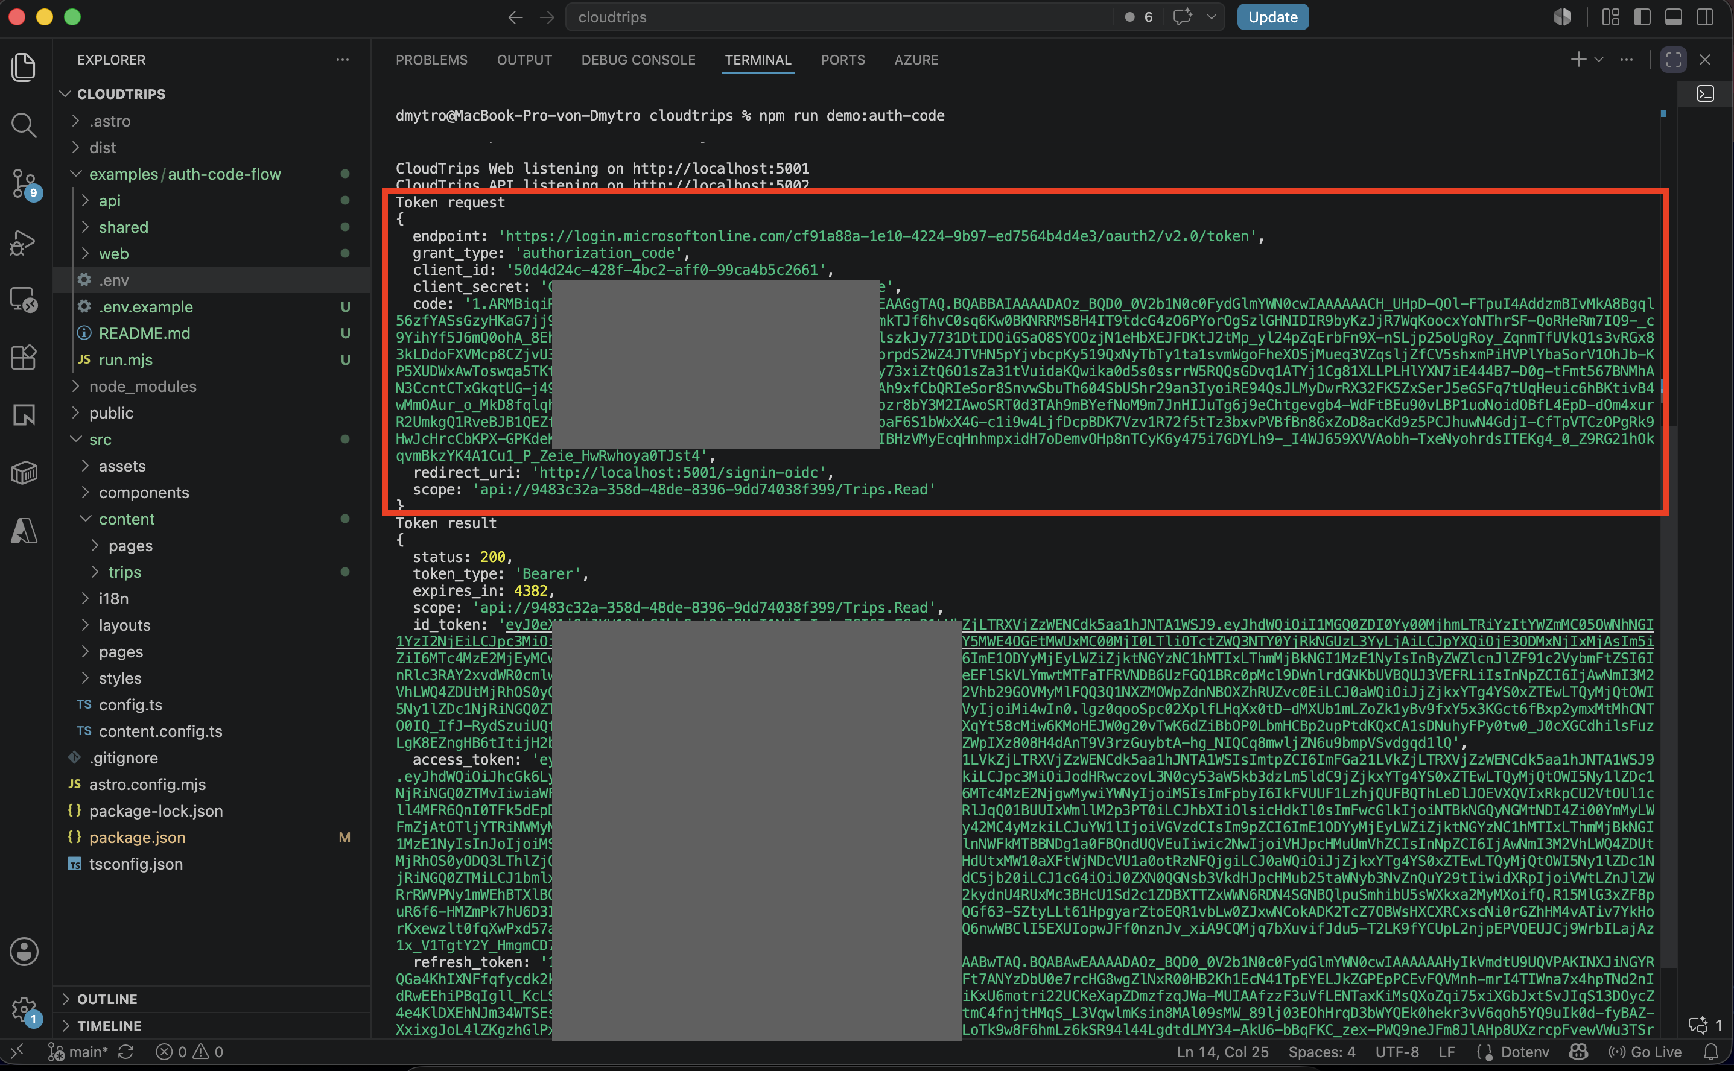
Task: Click the main* branch indicator
Action: [78, 1052]
